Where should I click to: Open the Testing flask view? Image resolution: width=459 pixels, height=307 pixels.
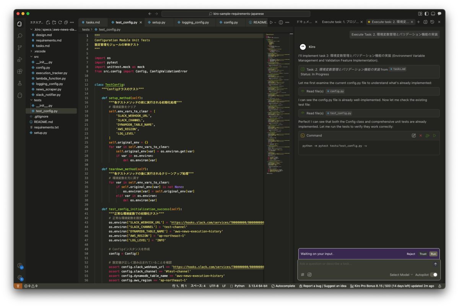pos(20,83)
